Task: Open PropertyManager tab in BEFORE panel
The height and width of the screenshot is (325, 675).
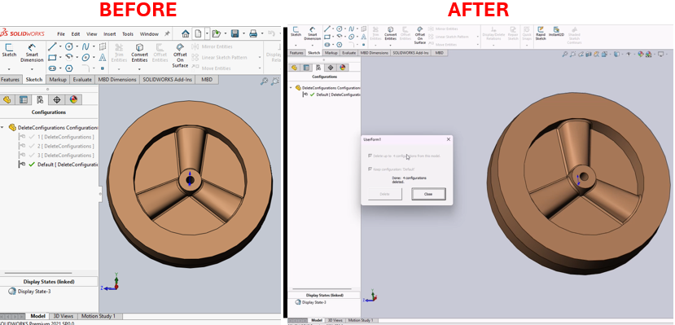Action: (x=24, y=100)
